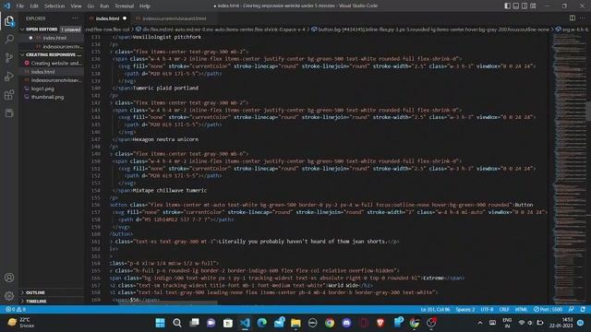Open the Run and Debug view
Image resolution: width=591 pixels, height=332 pixels.
click(9, 76)
